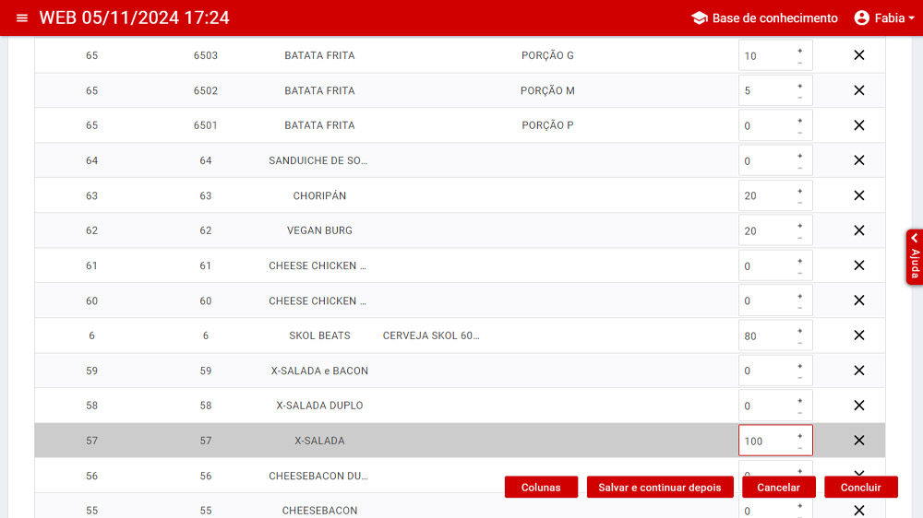Decrease quantity for SKOL BEATS
Viewport: 923px width, 518px height.
pyautogui.click(x=799, y=343)
